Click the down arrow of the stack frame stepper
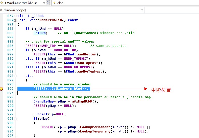The image size is (199, 138). point(48,4)
